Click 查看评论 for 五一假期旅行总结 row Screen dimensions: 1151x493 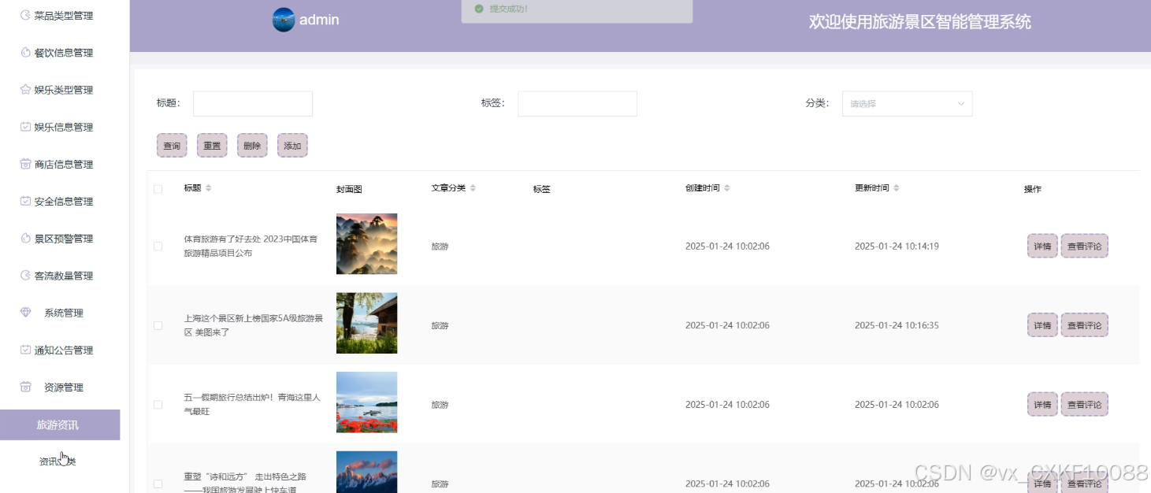click(x=1084, y=404)
